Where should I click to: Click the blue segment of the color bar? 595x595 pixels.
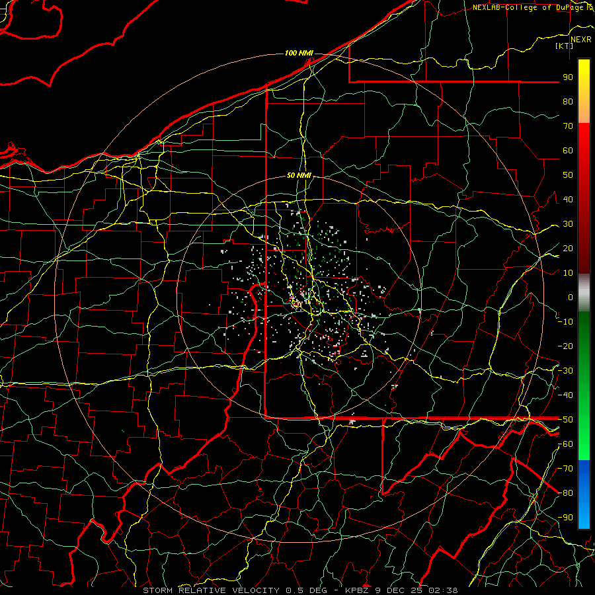click(x=584, y=495)
